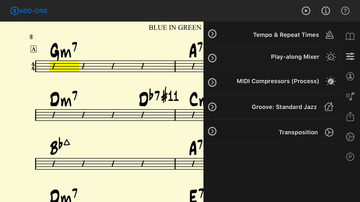Start playback with the play icon
The height and width of the screenshot is (202, 360).
click(306, 11)
